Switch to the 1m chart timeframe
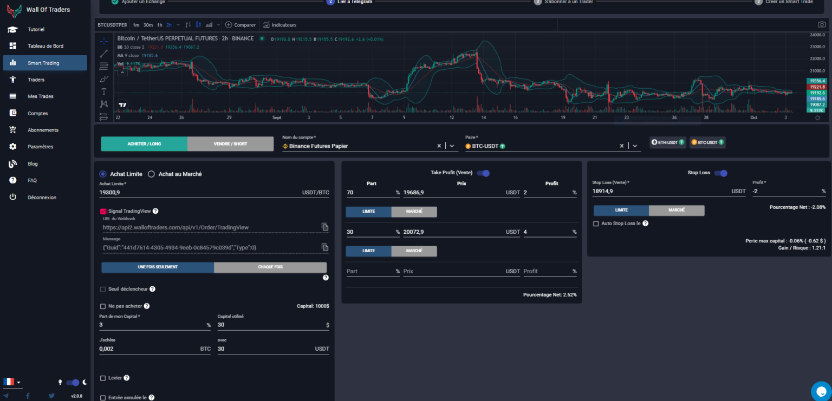 pos(135,24)
